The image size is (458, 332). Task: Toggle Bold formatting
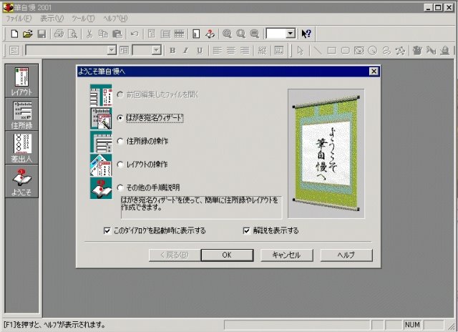pos(172,51)
